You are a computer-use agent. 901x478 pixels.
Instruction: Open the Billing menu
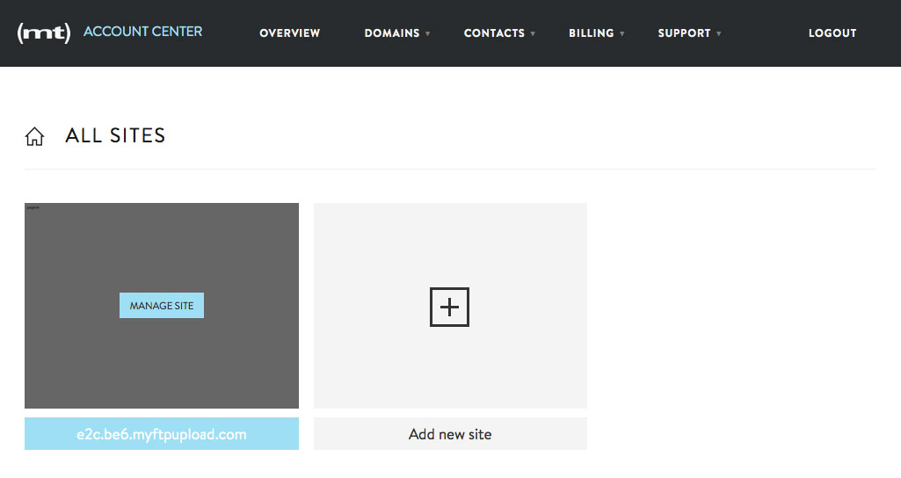coord(592,33)
